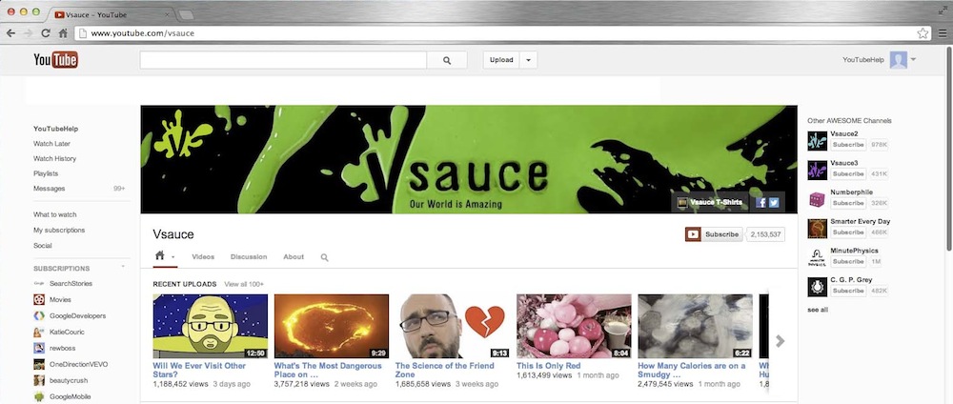This screenshot has height=404, width=953.
Task: Open How Many Calories are on a Smudgy title
Action: [692, 370]
